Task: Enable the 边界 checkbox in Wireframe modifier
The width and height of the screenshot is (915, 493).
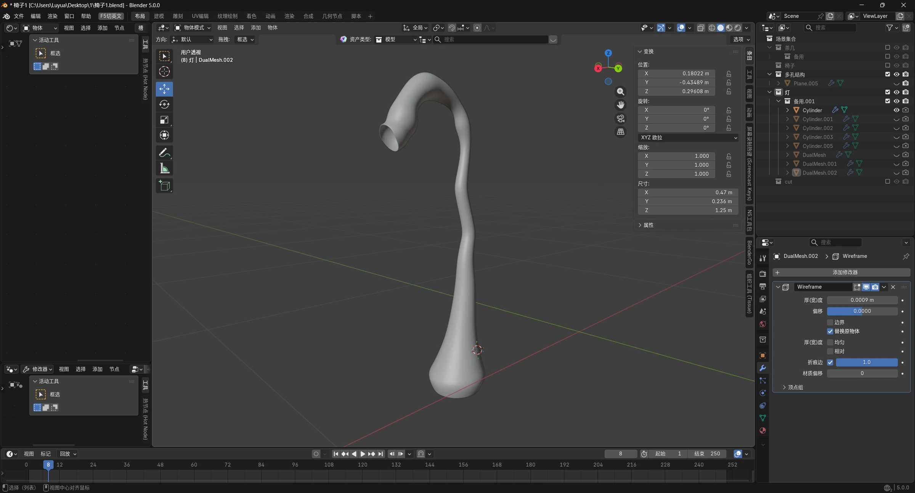Action: [x=830, y=322]
